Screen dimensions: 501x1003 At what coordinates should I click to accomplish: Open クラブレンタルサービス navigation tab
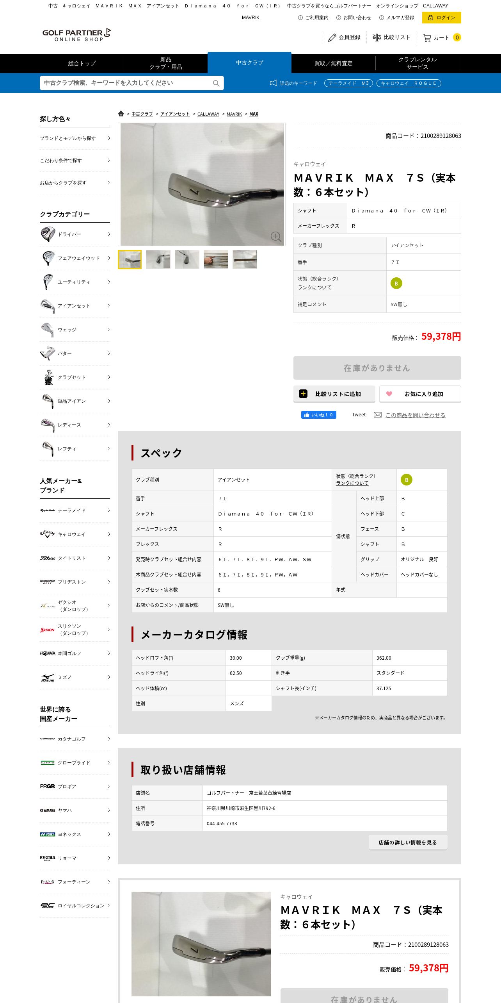[417, 63]
